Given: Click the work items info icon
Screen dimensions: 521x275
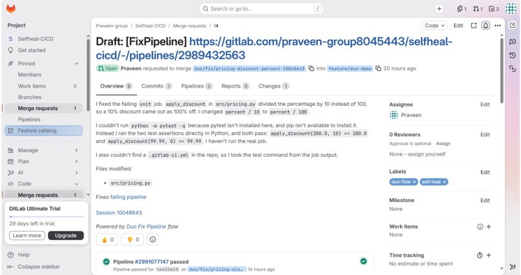Looking at the screenshot, I should point(480,227).
